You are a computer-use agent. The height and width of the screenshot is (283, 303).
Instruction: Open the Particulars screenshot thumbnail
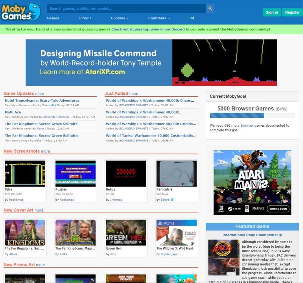point(176,173)
